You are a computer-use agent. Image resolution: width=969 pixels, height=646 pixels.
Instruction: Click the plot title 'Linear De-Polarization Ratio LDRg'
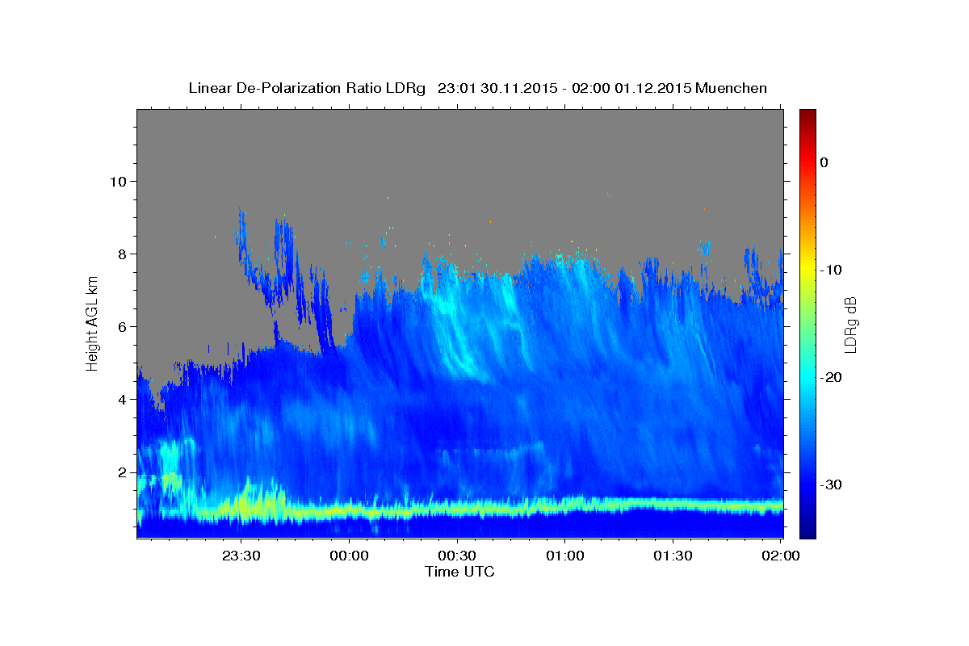pos(306,88)
